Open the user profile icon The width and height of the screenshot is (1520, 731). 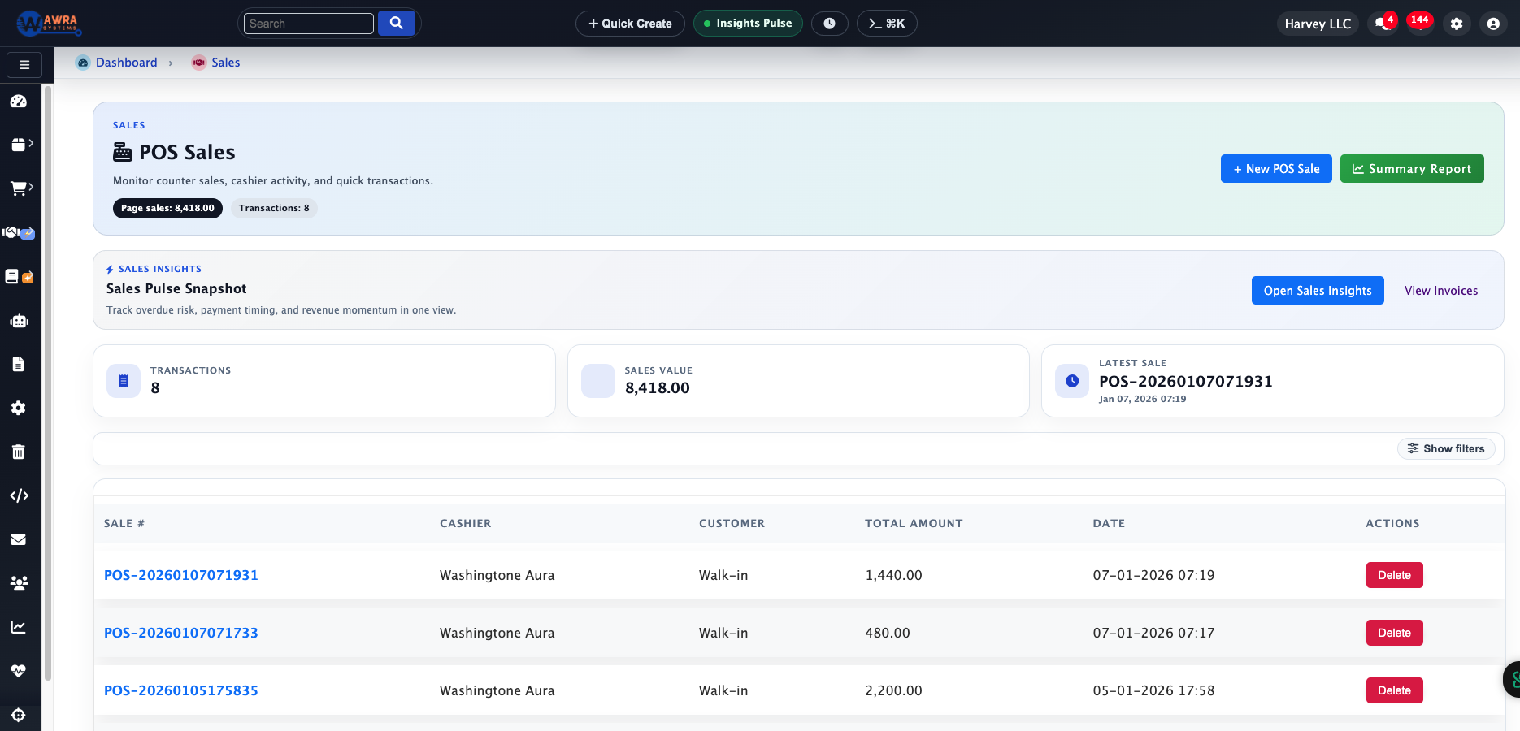[x=1493, y=24]
